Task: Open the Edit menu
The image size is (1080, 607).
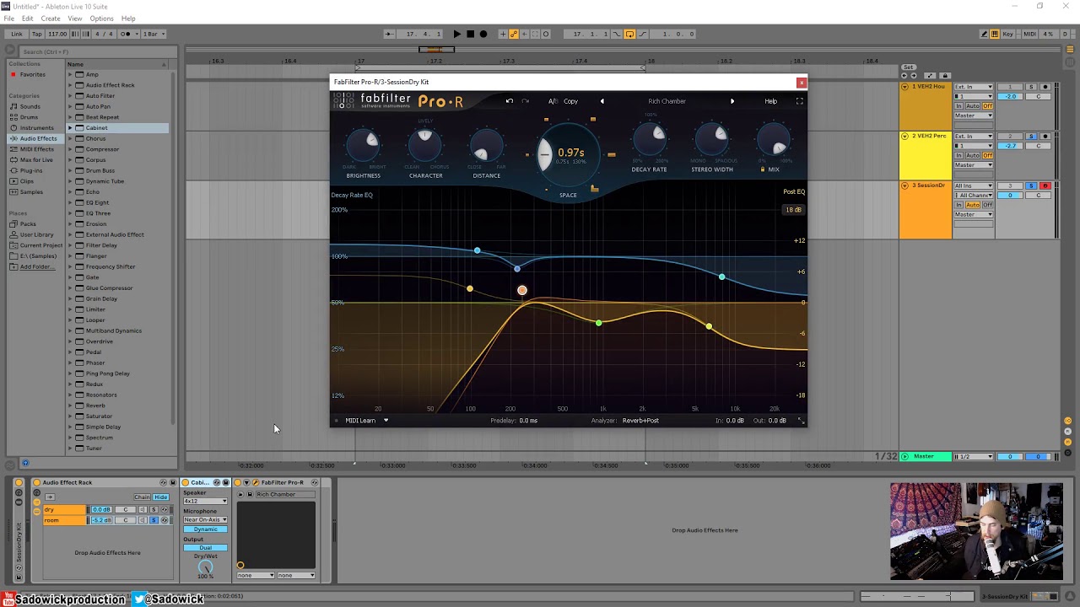Action: (28, 19)
